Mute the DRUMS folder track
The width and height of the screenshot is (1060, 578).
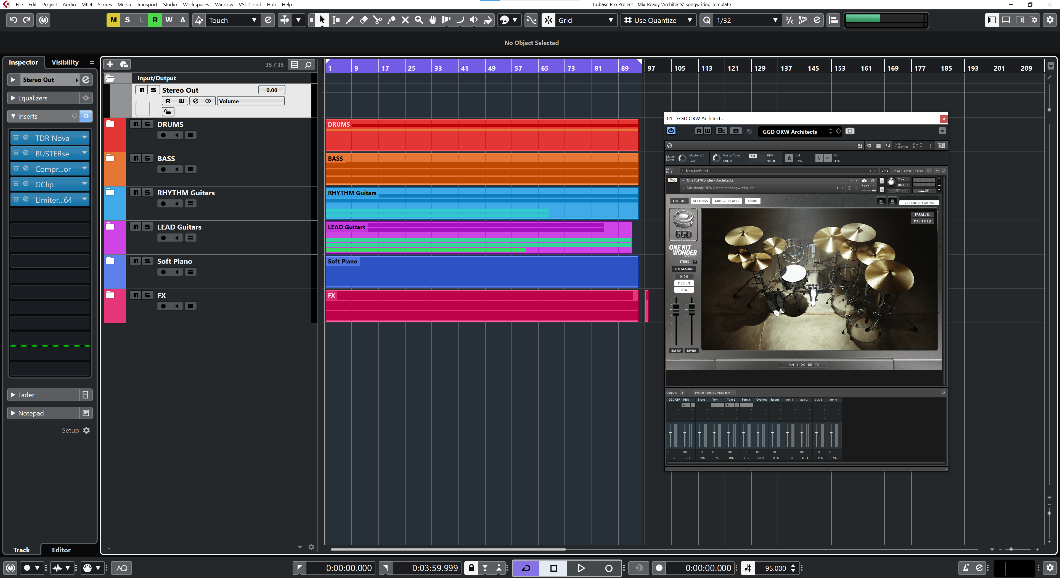tap(135, 124)
